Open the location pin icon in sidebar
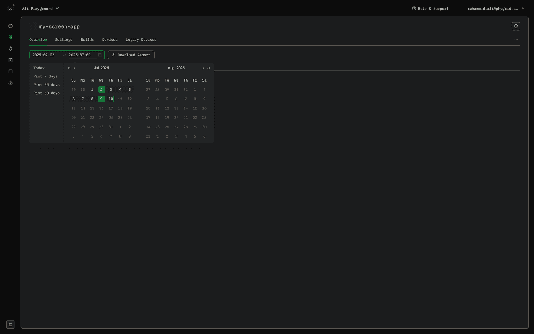 tap(10, 49)
